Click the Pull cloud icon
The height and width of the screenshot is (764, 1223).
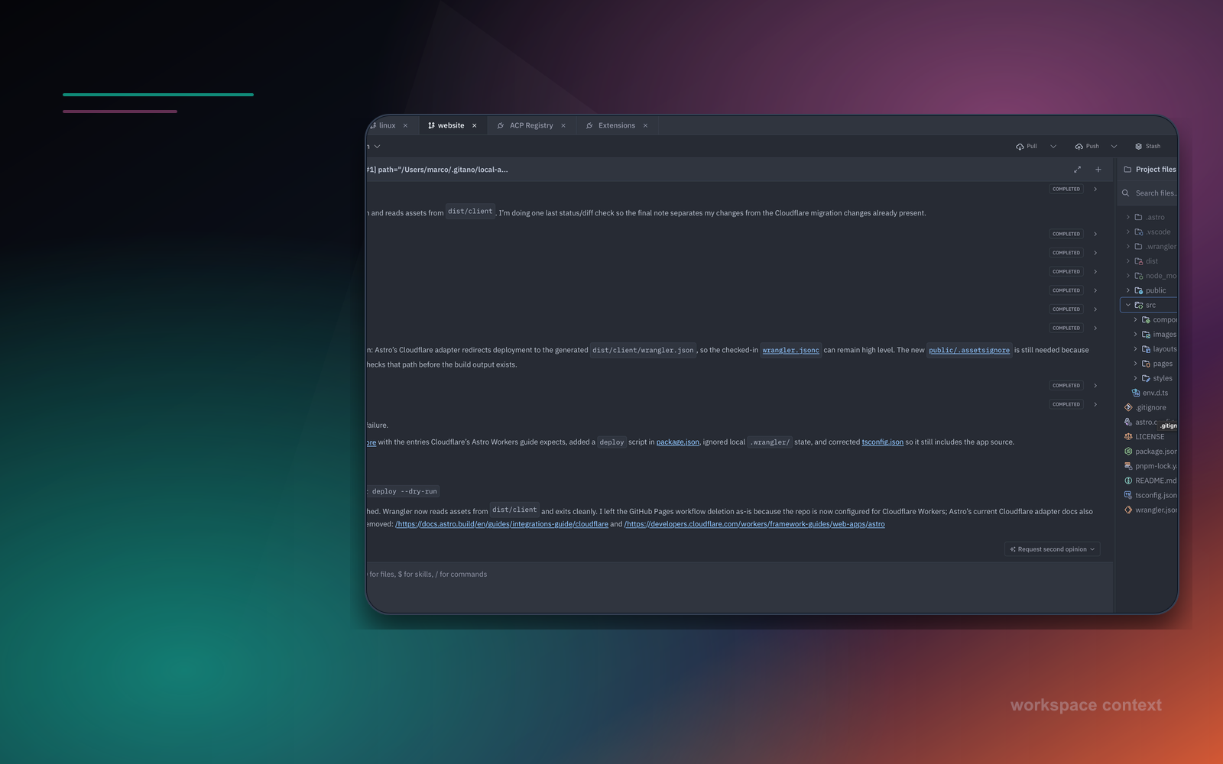[x=1020, y=147]
